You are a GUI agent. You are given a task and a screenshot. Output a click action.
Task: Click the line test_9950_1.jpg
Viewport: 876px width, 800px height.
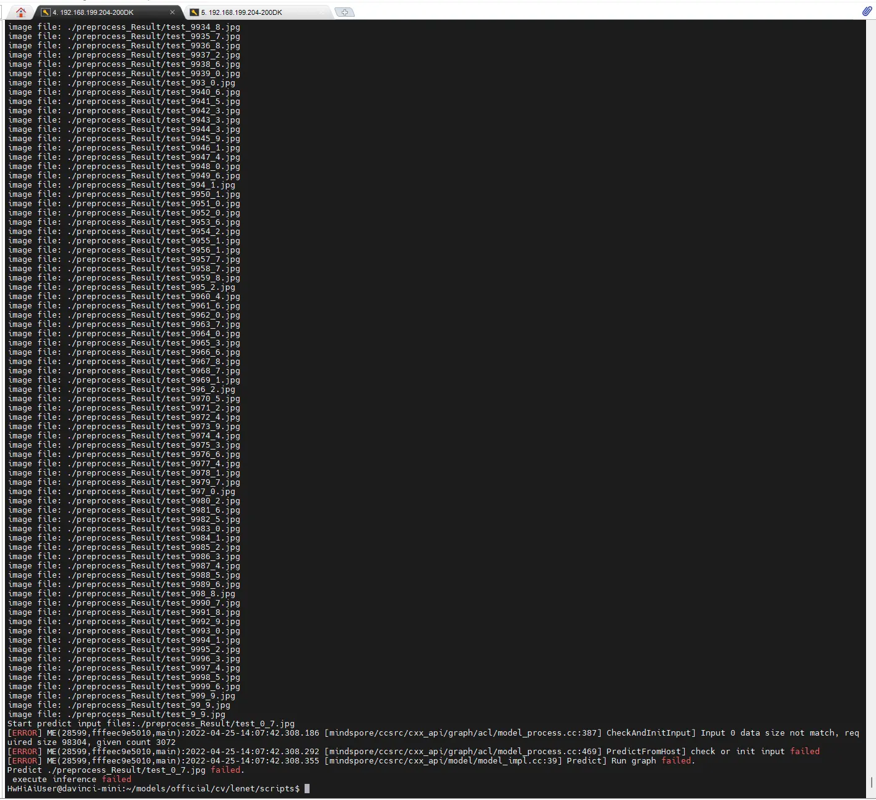click(x=124, y=194)
